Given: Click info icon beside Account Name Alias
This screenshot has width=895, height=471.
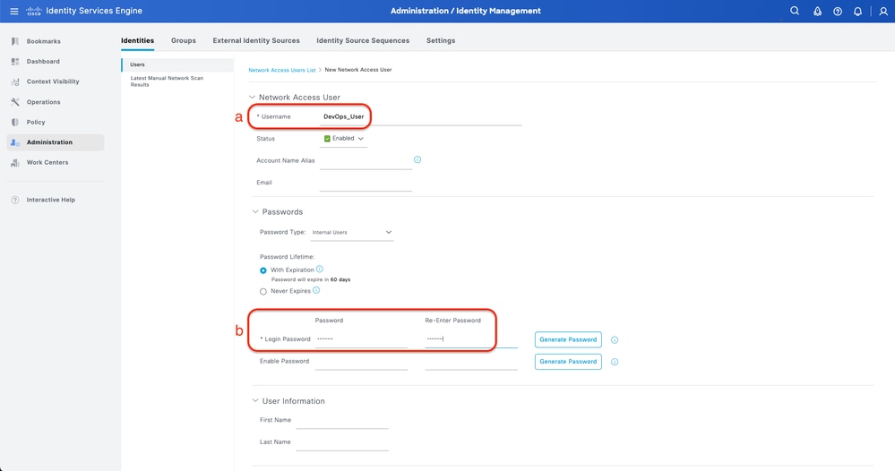Looking at the screenshot, I should (x=417, y=159).
